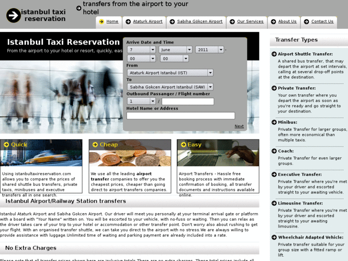Open the arrival minute dropdown

point(174,58)
